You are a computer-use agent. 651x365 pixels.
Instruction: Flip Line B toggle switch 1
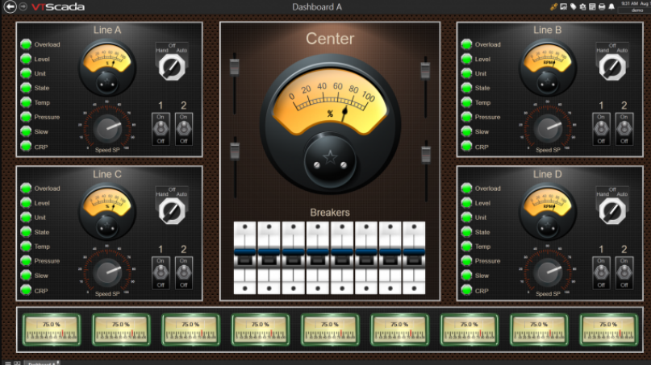point(601,129)
